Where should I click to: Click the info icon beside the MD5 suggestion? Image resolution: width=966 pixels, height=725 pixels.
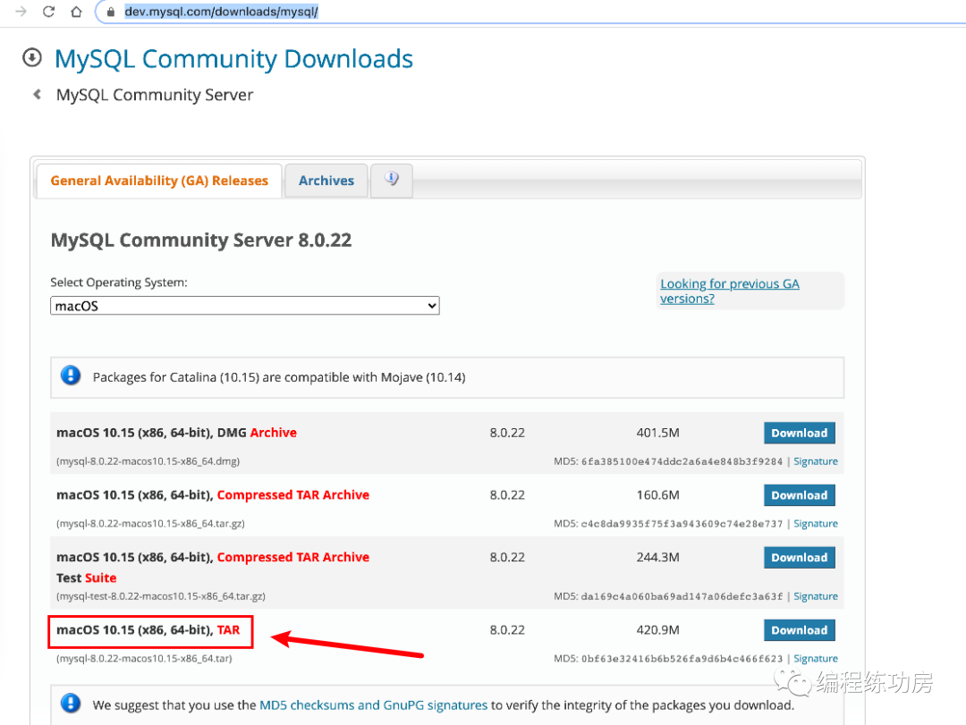[71, 703]
